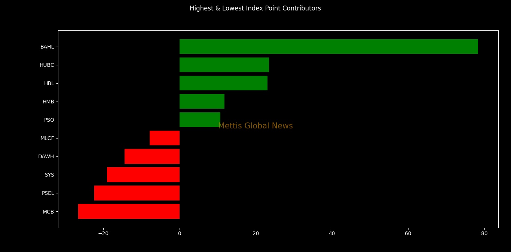The width and height of the screenshot is (511, 252).
Task: Click the HUBC green bar
Action: coord(224,65)
